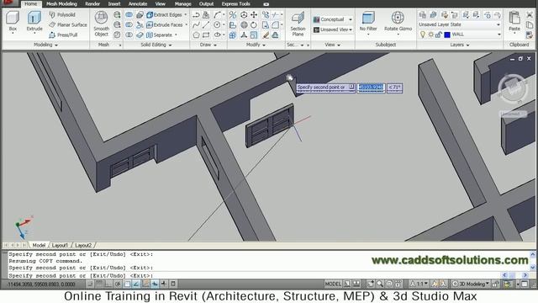Viewport: 538px width, 303px height.
Task: Activate the Extrude tool
Action: tap(34, 21)
